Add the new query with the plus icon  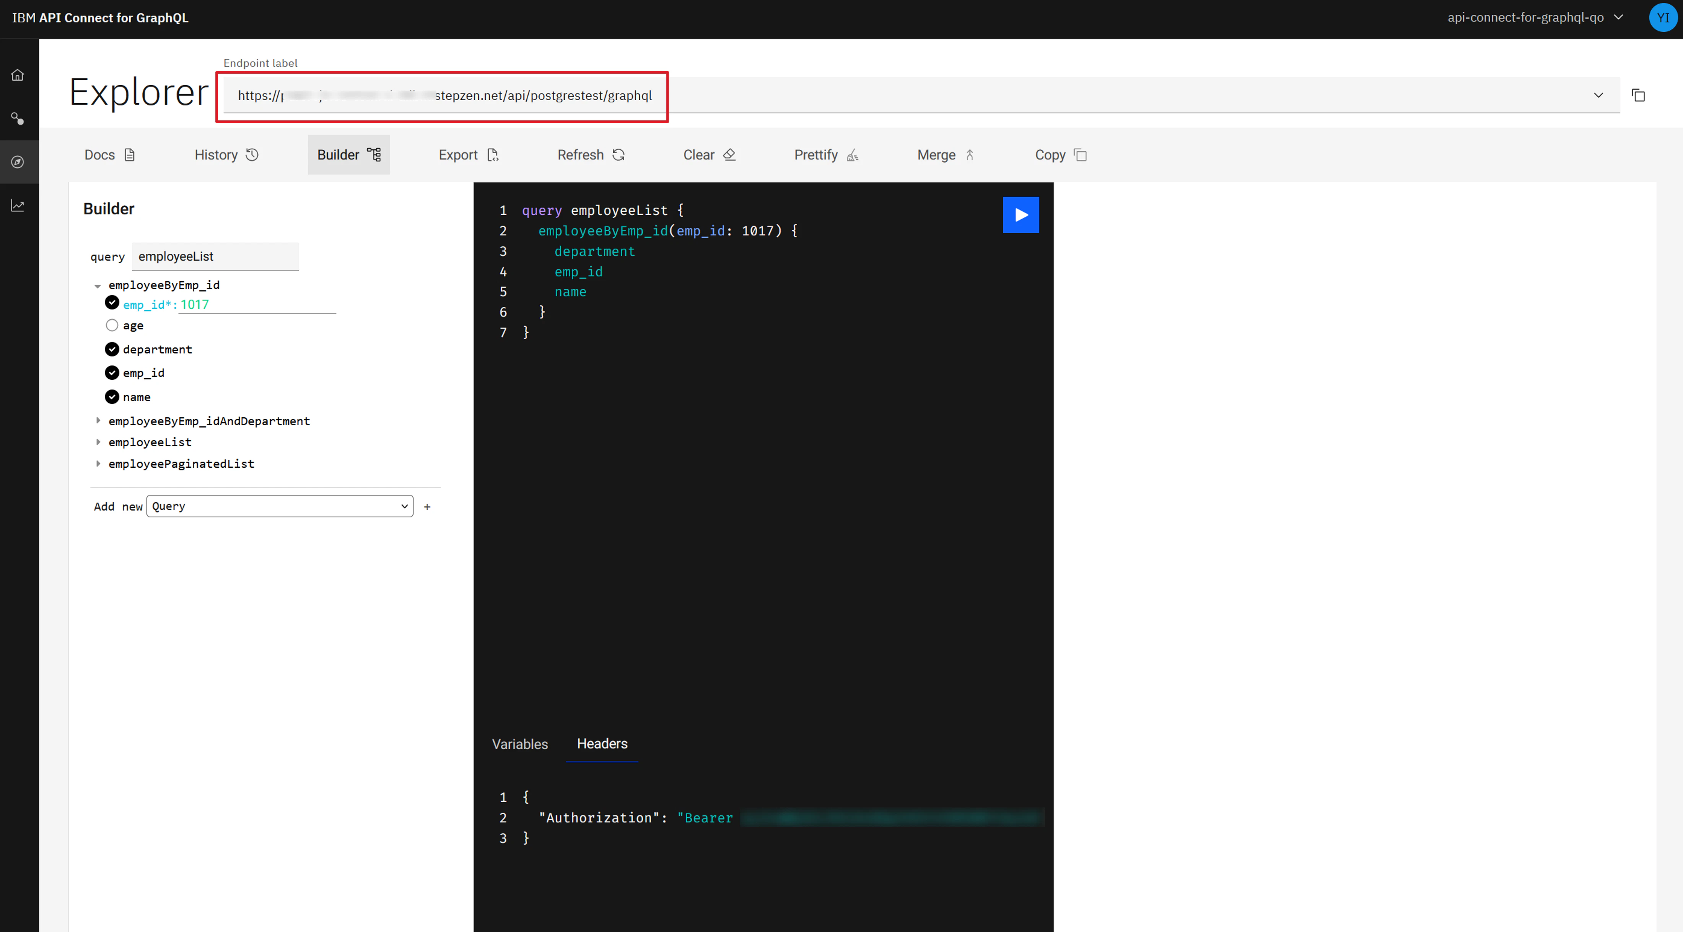pos(427,506)
